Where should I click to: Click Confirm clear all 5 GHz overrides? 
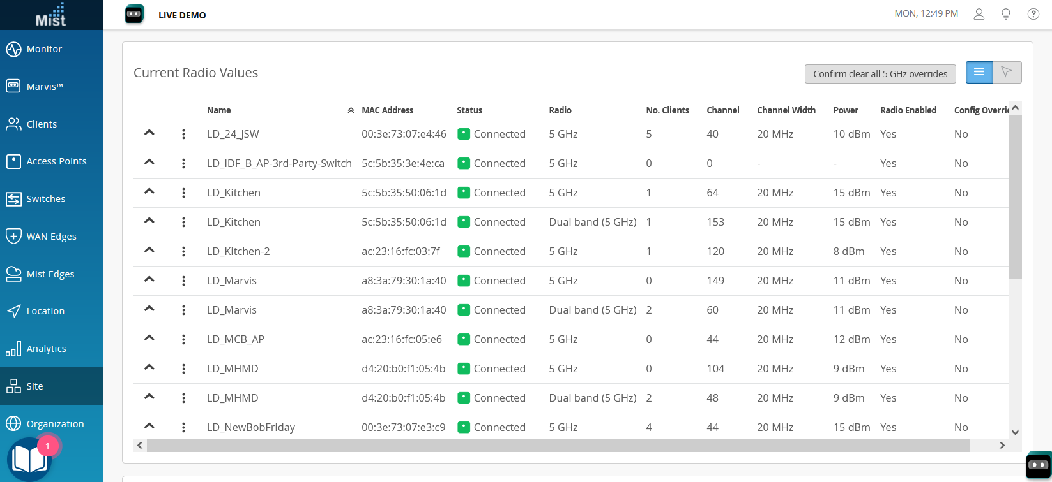pos(880,74)
